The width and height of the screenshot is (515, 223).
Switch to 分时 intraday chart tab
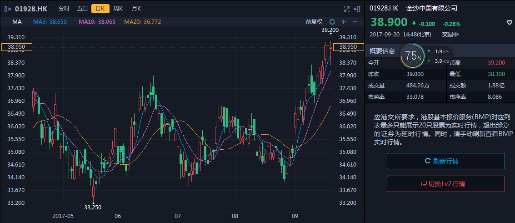coord(64,9)
